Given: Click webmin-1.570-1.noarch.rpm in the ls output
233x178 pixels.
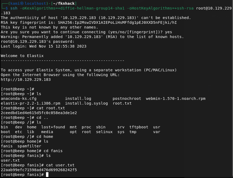Looking at the screenshot, I should point(176,99).
